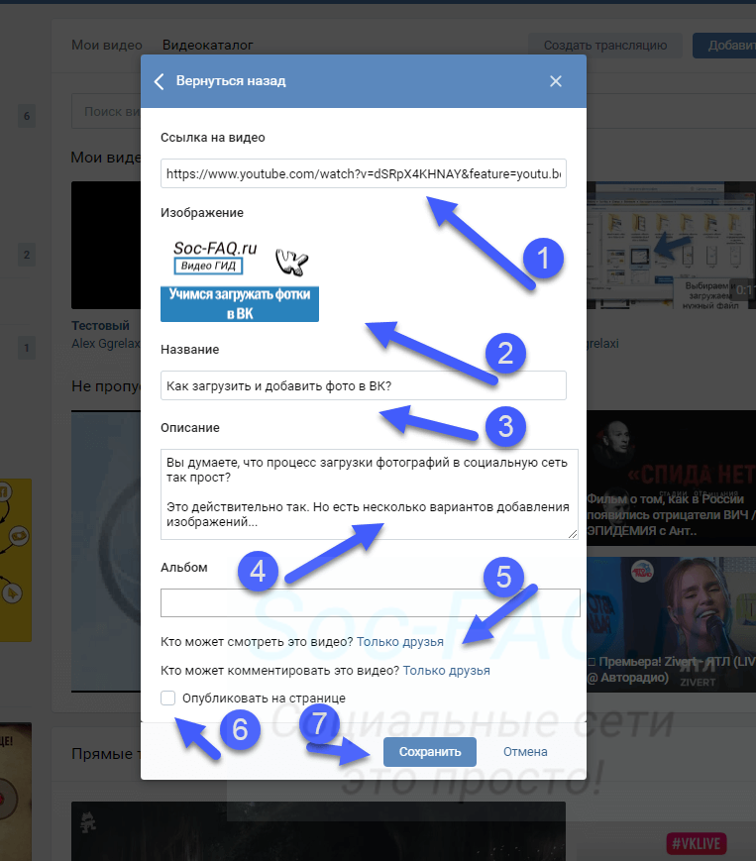Click the VK logo in preview image
The image size is (756, 861).
[291, 262]
